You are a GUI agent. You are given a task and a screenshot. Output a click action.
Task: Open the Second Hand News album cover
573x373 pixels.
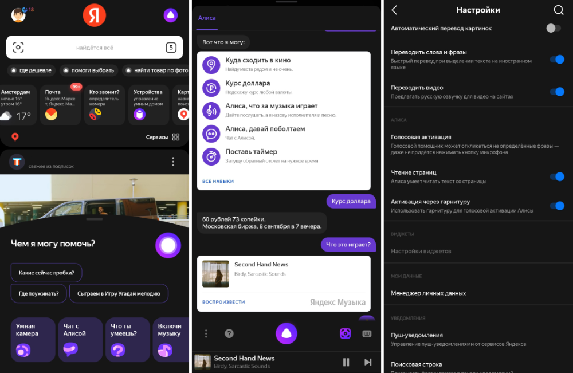click(215, 274)
